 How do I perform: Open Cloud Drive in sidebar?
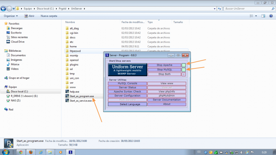(18, 42)
